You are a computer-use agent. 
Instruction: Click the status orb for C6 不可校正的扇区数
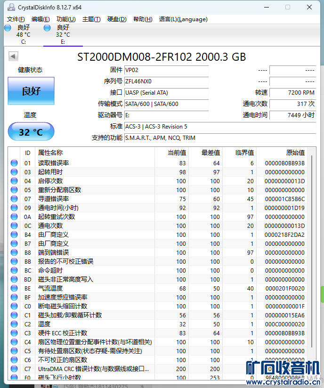click(x=14, y=360)
